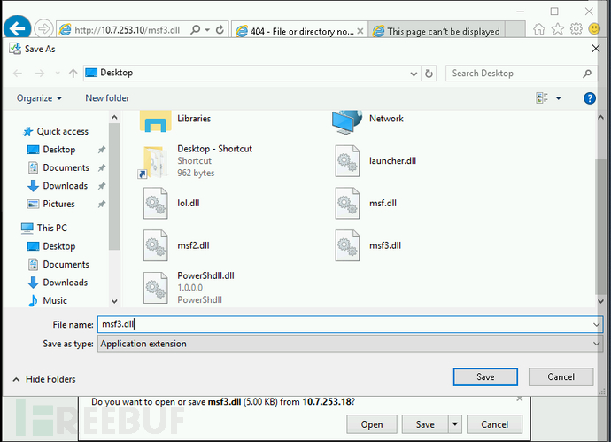
Task: Click the Internet Explorer forward arrow
Action: (x=43, y=29)
